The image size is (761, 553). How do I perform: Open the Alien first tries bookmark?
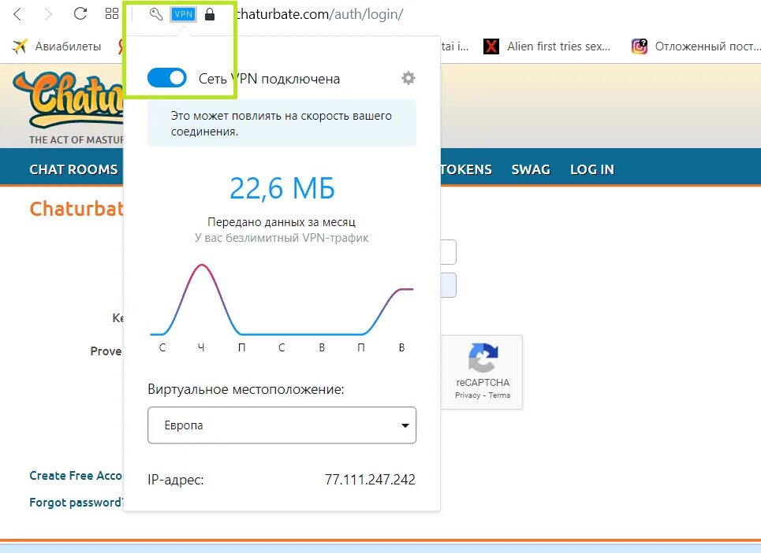(547, 46)
